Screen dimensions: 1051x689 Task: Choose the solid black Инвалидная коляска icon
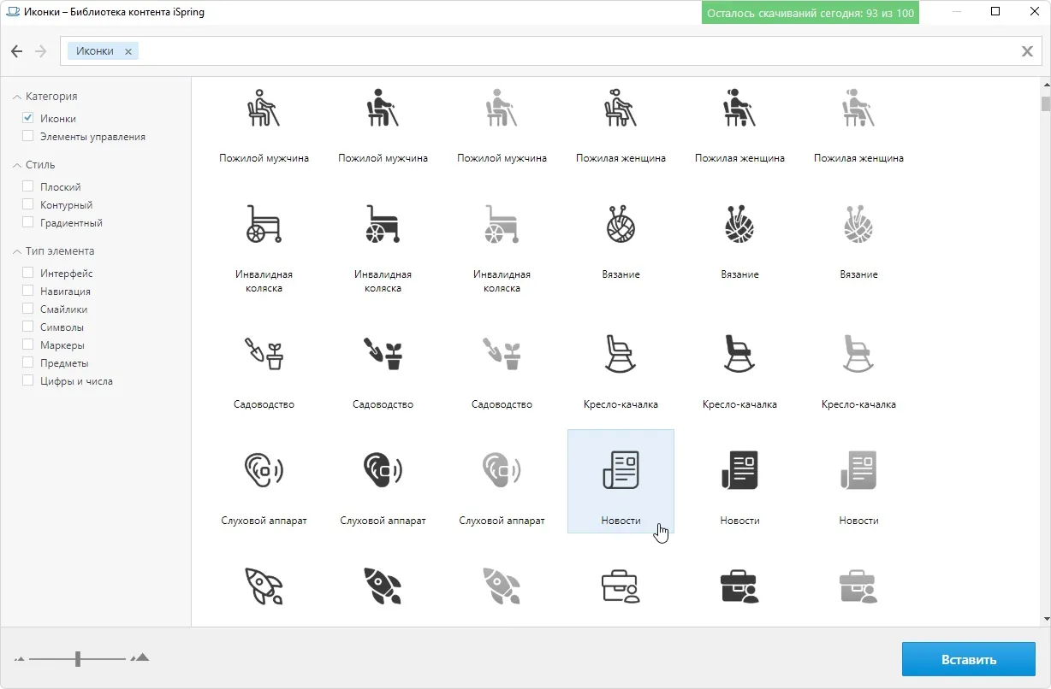click(x=383, y=224)
